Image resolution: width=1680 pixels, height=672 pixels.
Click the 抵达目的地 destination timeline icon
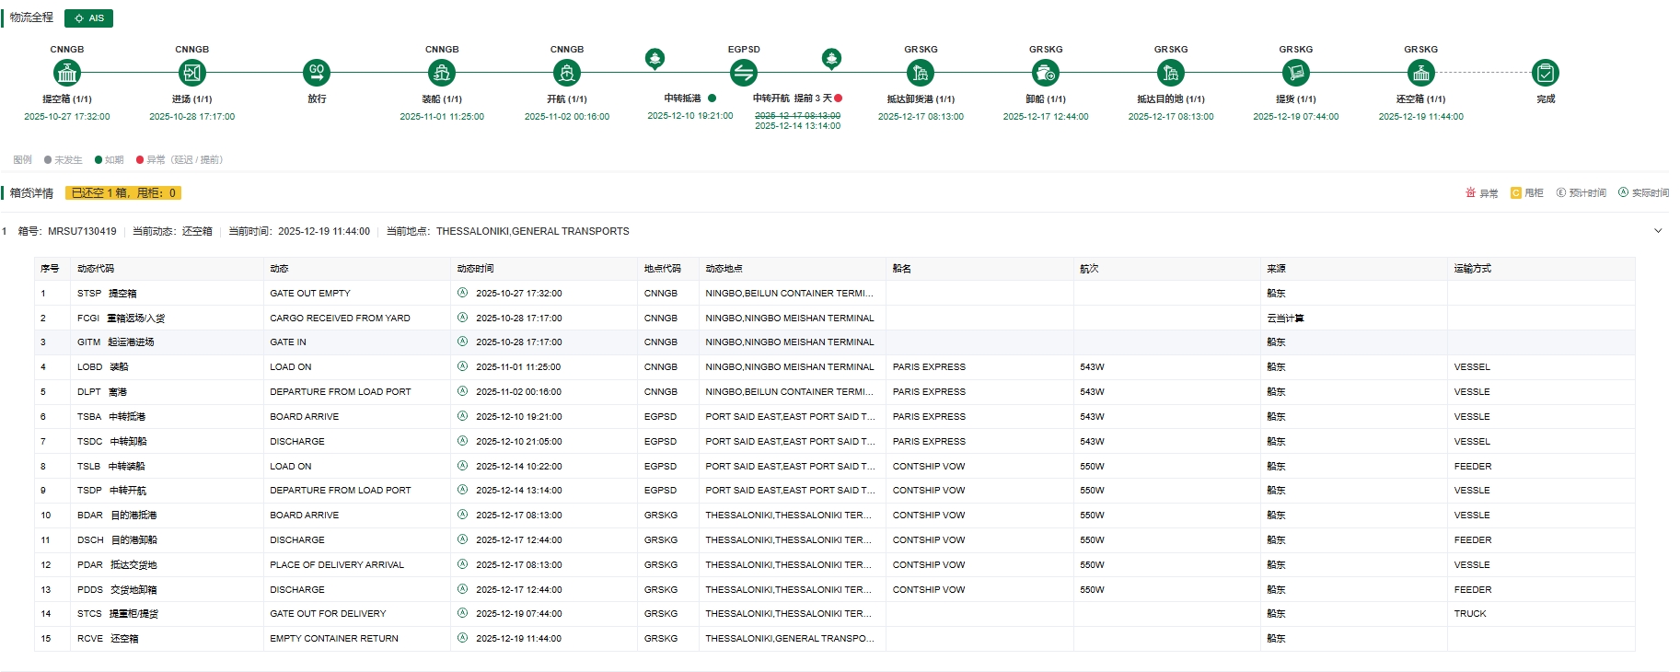point(1170,72)
